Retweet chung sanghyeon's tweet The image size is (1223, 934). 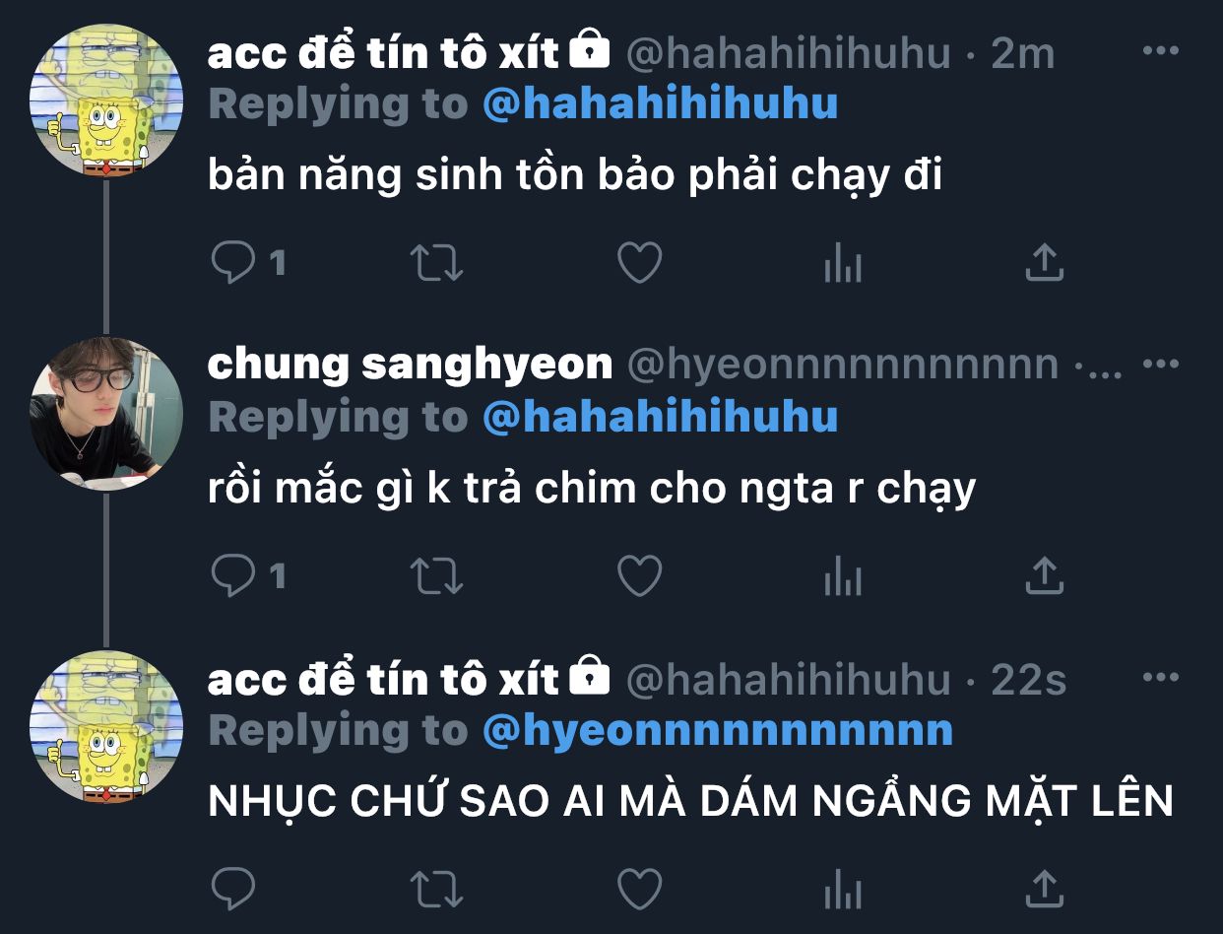click(x=436, y=576)
